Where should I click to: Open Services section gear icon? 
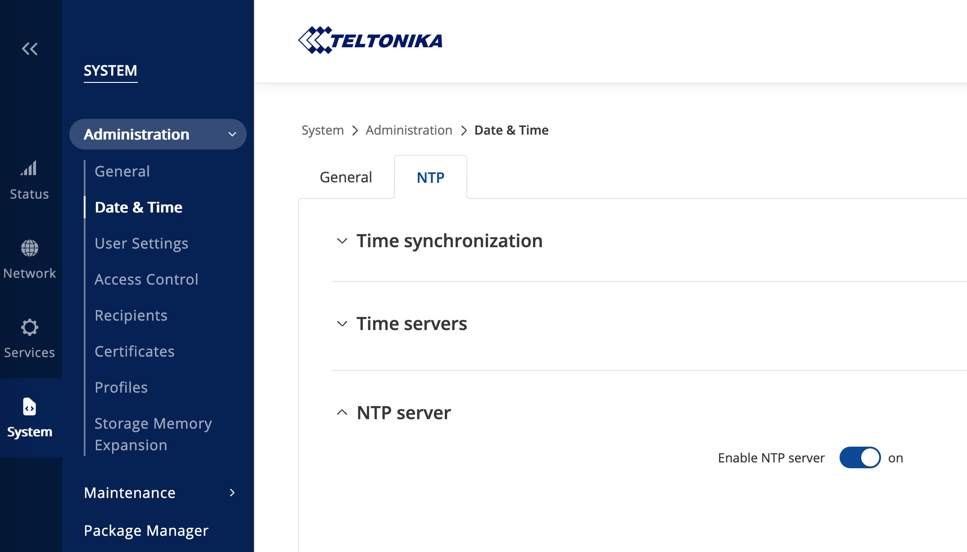(x=30, y=327)
